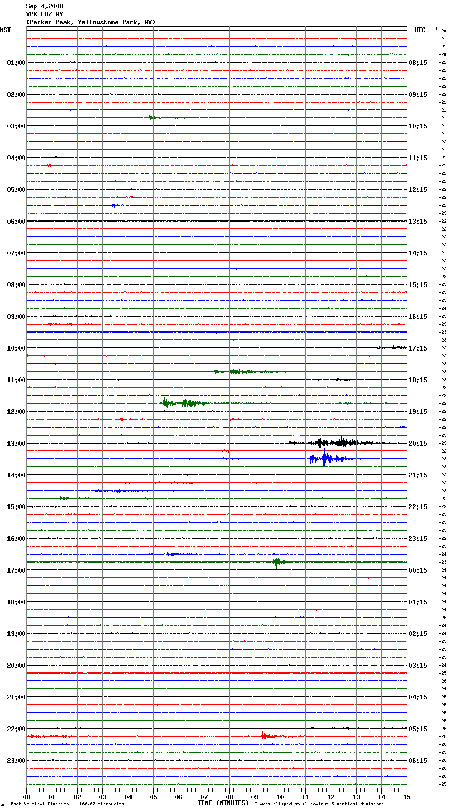
Task: Click the 12:15 UTC time label
Action: 418,190
